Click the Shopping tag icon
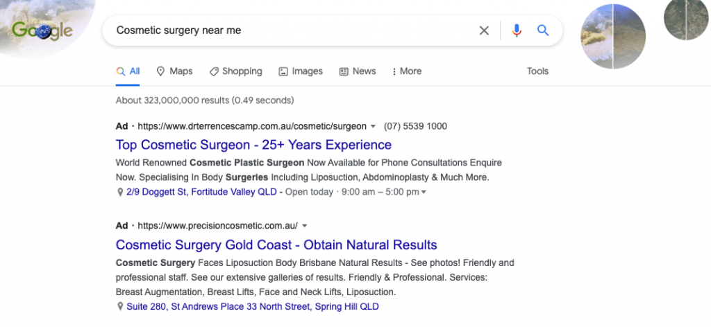 point(214,71)
